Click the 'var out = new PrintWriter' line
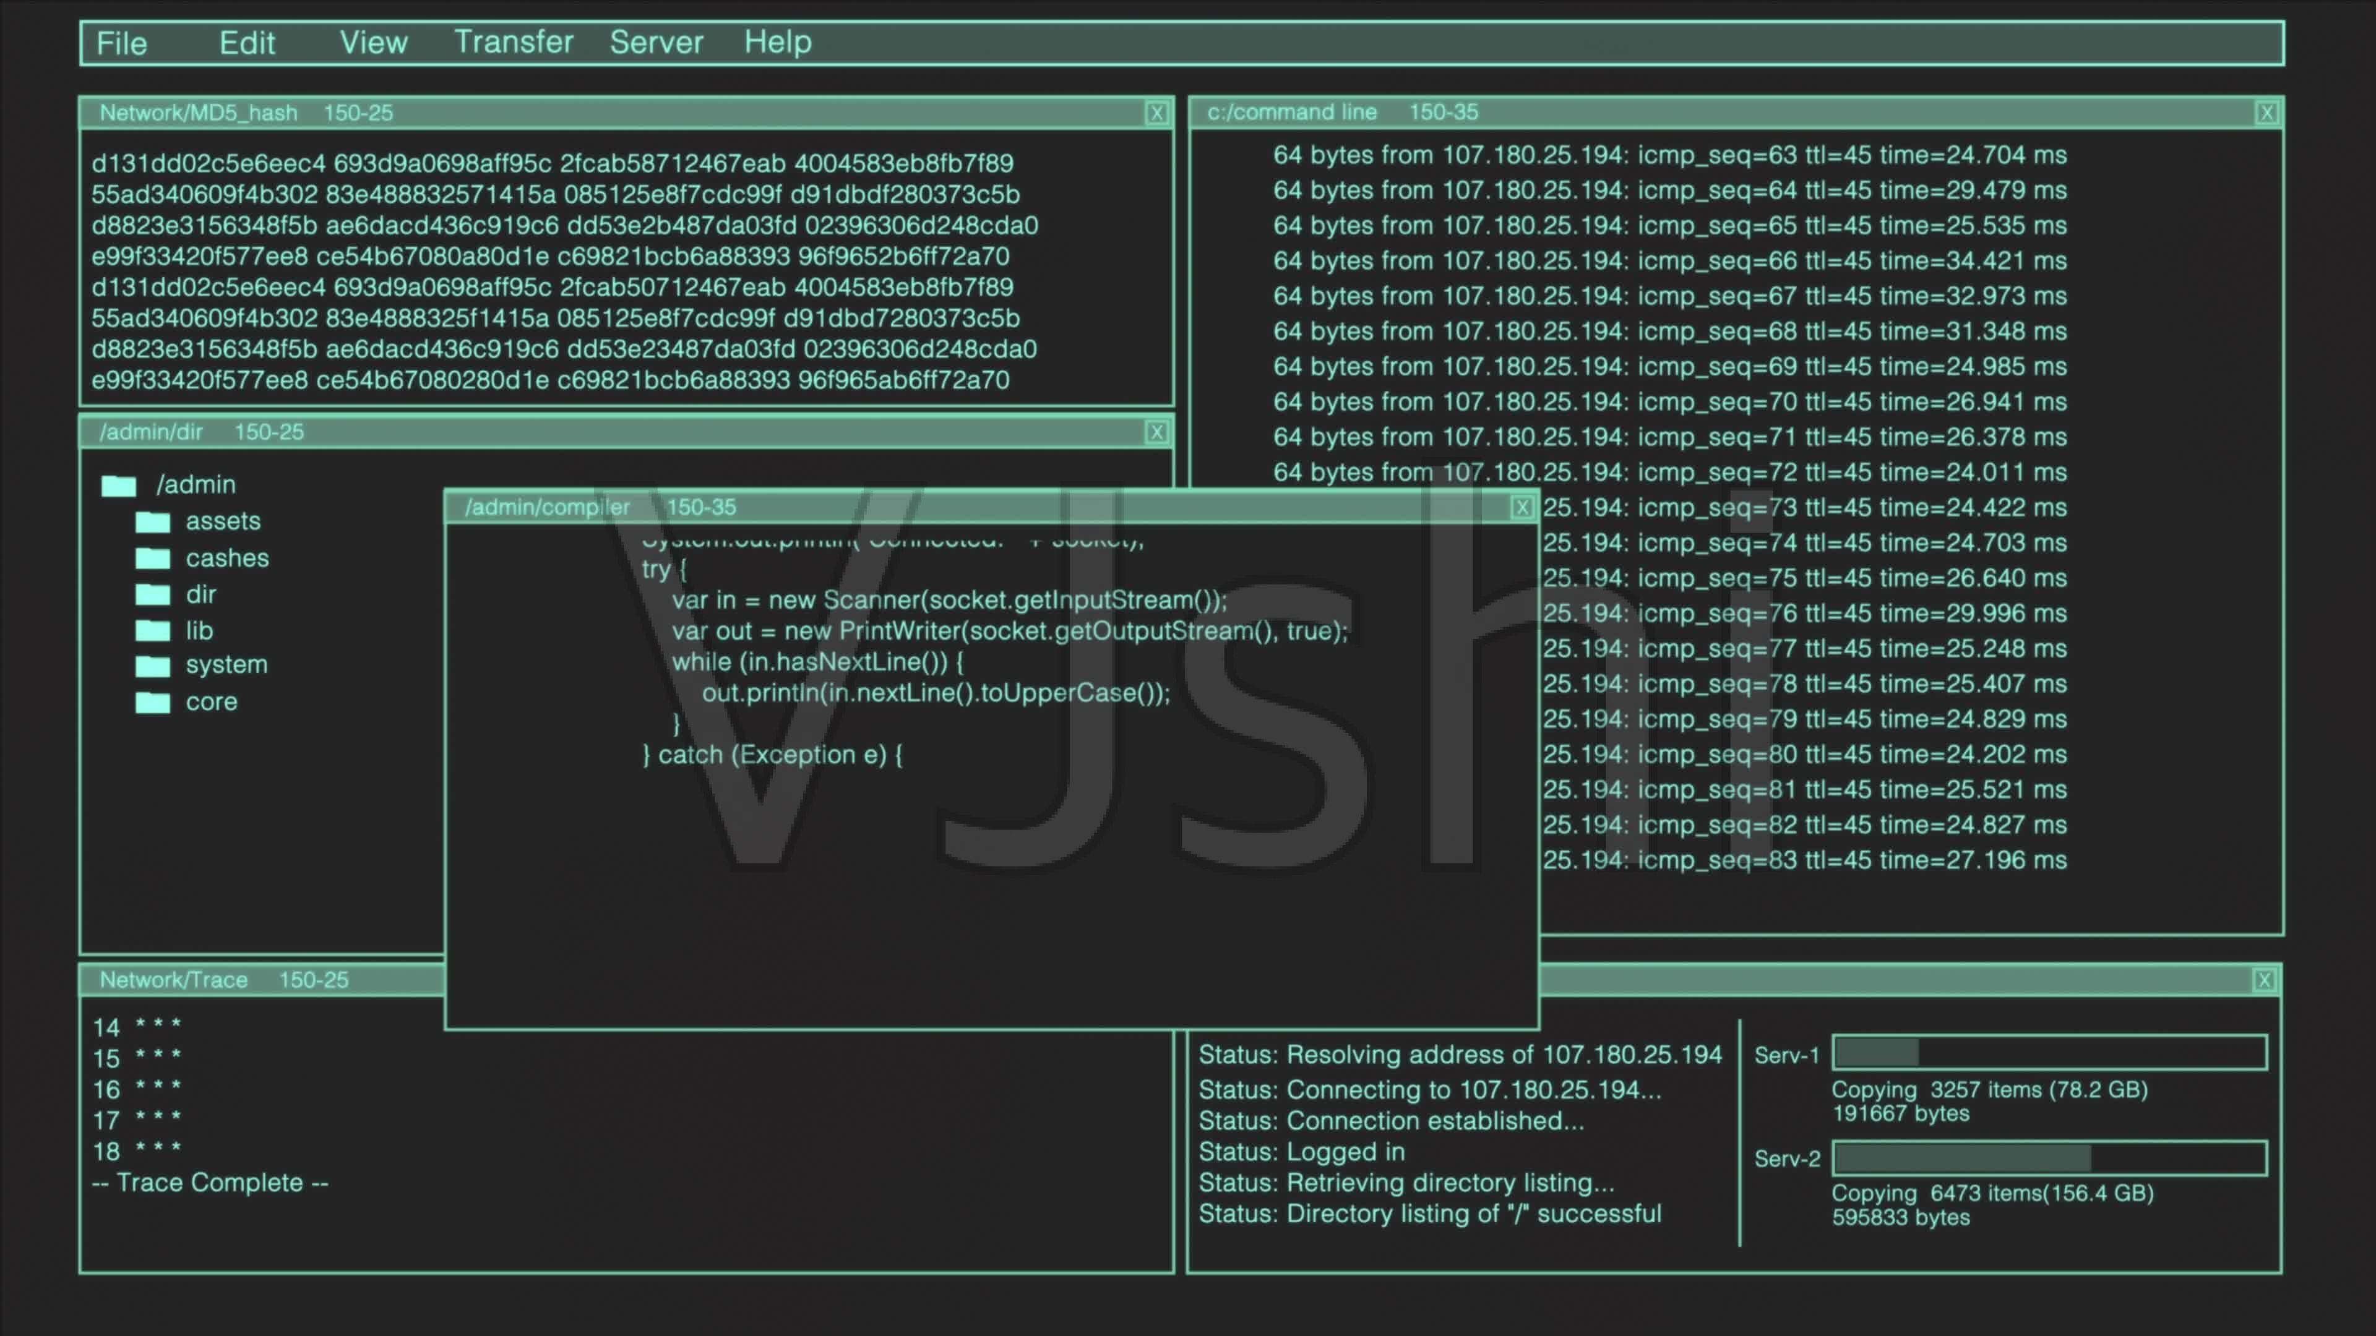 1010,632
